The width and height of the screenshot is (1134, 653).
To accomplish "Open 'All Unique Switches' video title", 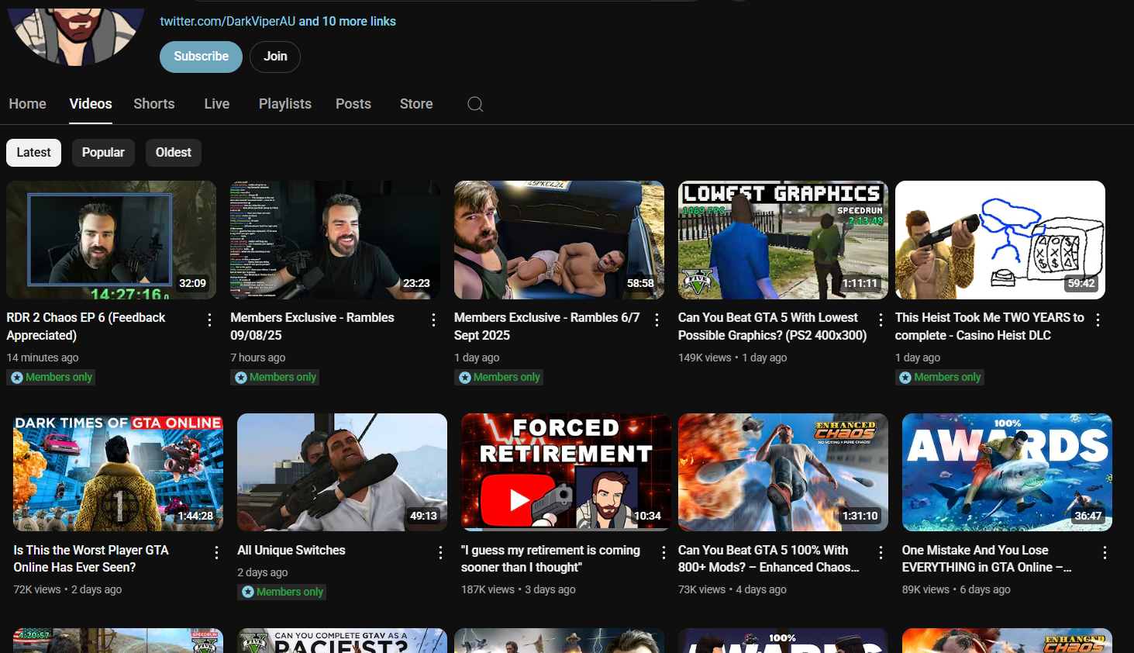I will click(291, 551).
